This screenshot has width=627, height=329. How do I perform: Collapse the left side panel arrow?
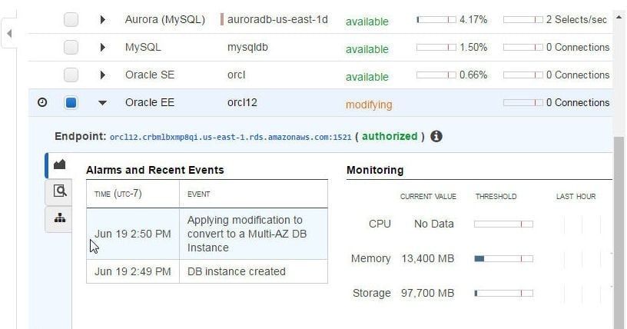(9, 34)
